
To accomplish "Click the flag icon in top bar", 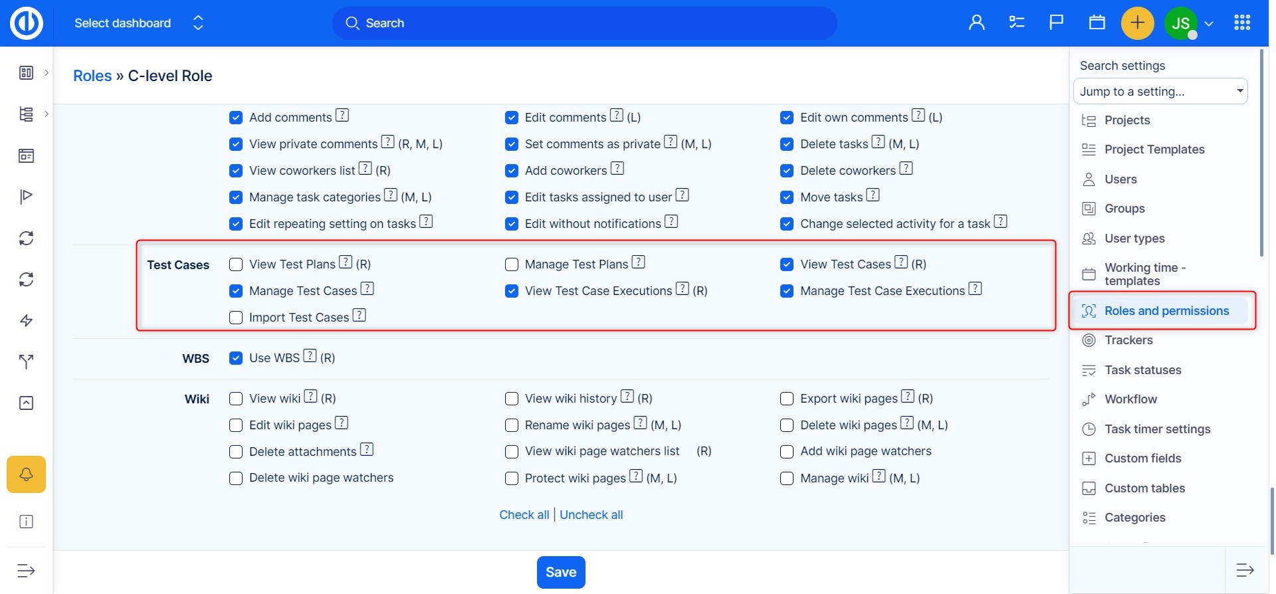I will [x=1056, y=23].
